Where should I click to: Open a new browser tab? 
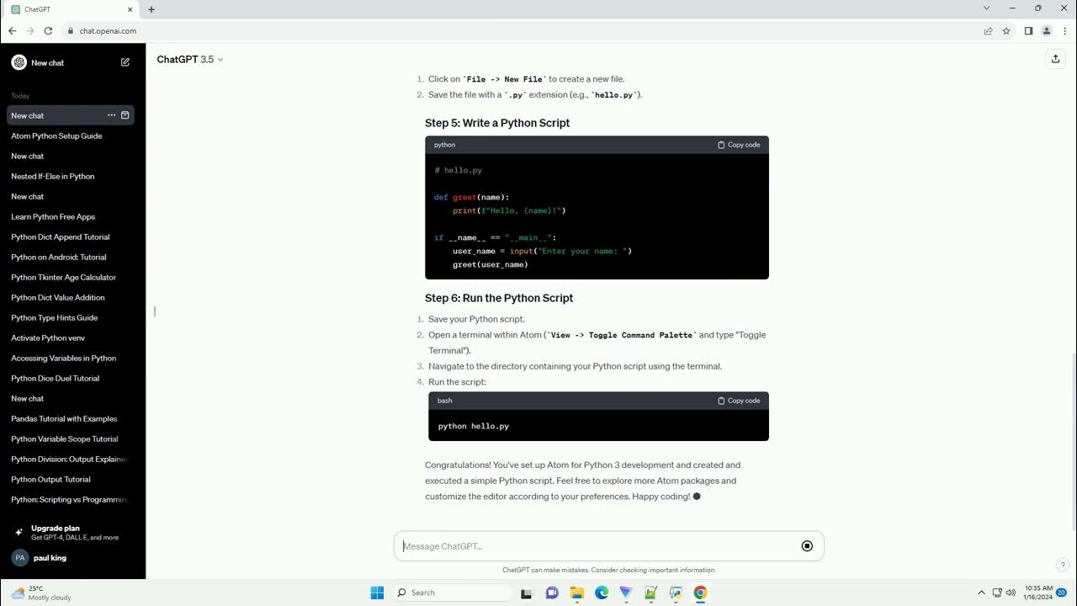151,9
